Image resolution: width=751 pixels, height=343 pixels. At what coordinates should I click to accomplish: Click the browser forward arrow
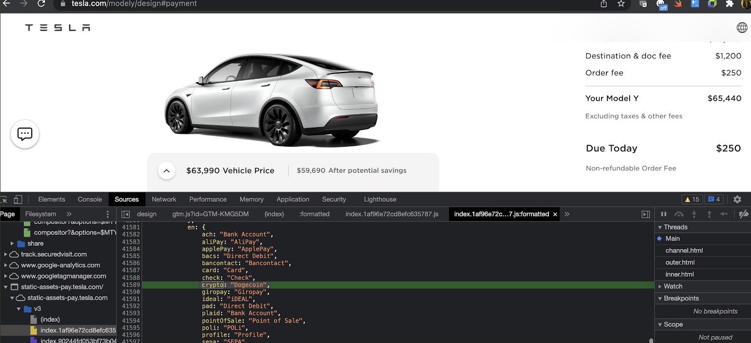24,4
